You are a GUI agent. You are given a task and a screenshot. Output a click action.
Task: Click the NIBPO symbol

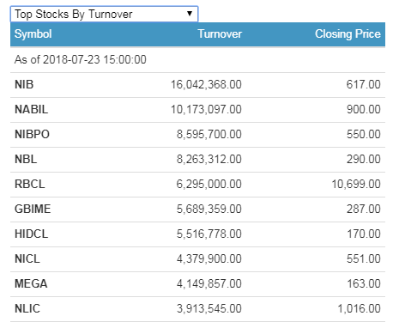pyautogui.click(x=32, y=134)
